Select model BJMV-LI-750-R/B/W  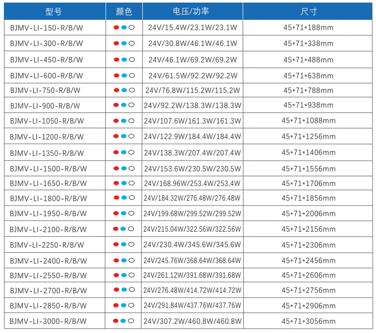tap(45, 90)
